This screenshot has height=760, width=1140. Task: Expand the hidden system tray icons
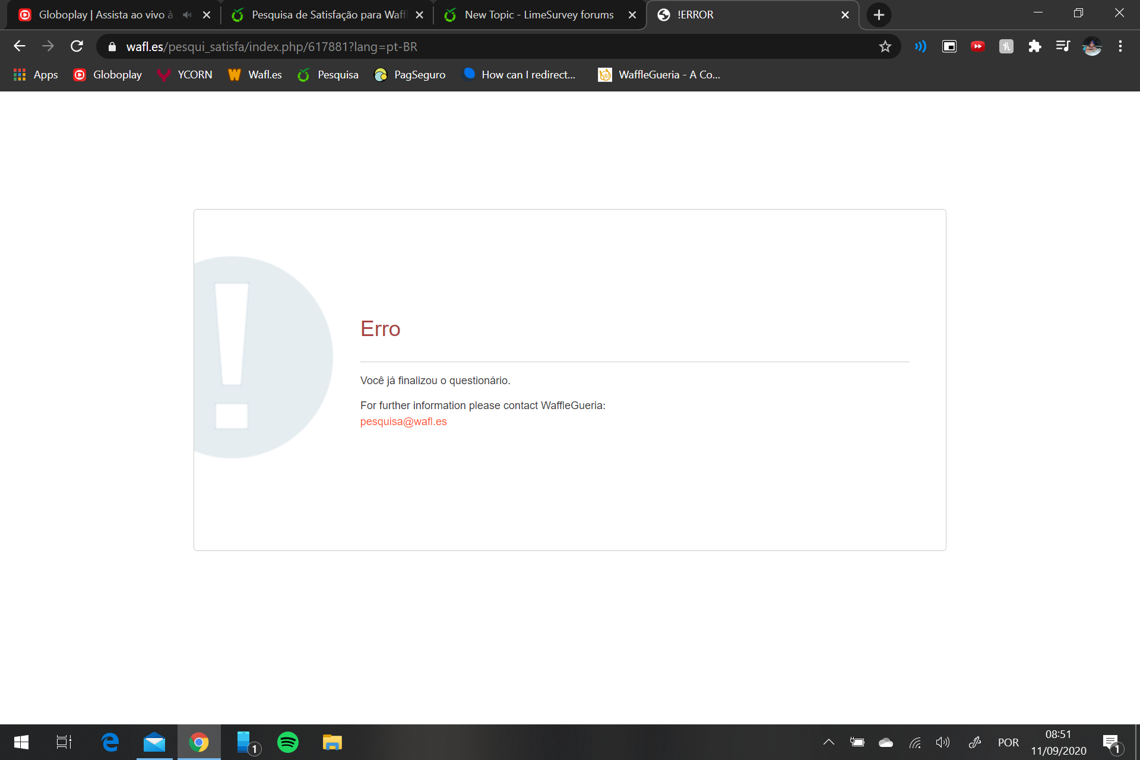828,742
